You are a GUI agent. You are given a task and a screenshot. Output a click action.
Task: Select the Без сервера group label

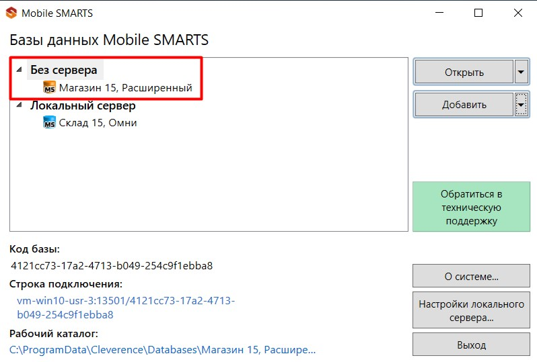pos(64,70)
